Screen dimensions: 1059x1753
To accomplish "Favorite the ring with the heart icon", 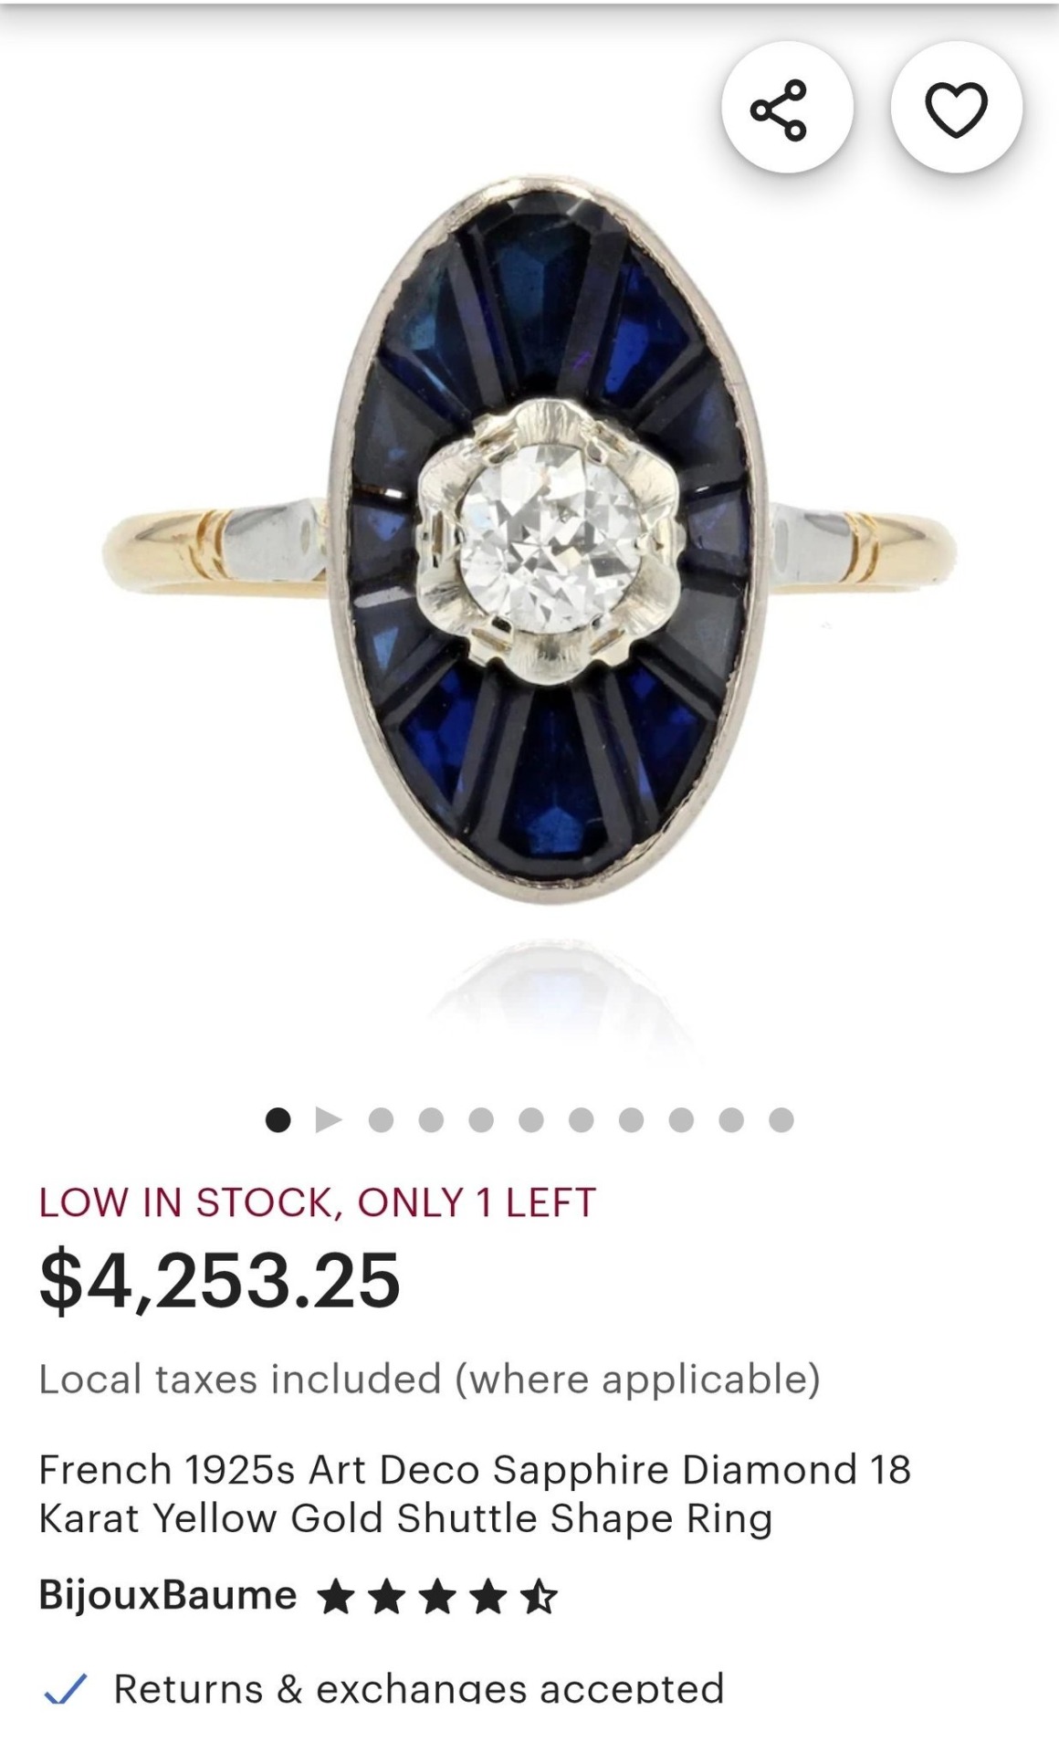I will pyautogui.click(x=956, y=108).
